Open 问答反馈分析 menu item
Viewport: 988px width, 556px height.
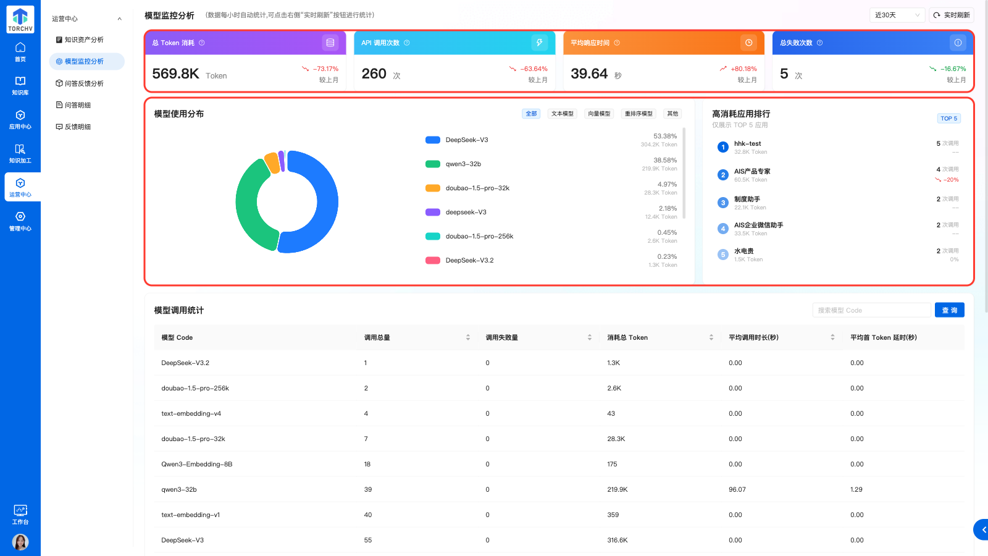pos(84,83)
